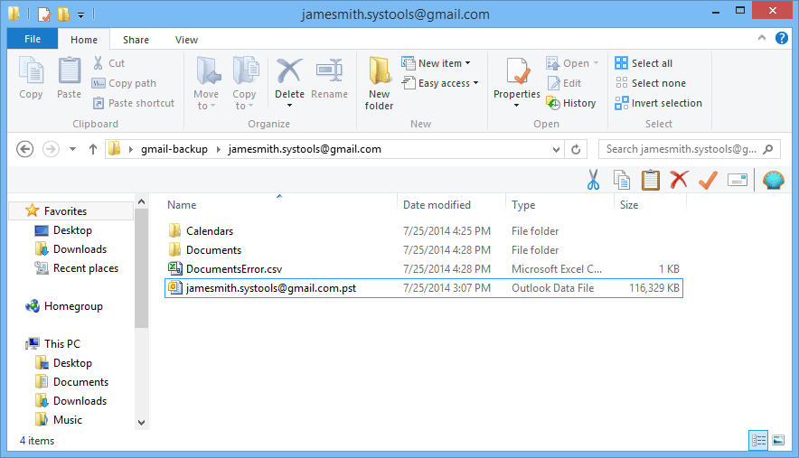Click Invert selection in the ribbon
The width and height of the screenshot is (799, 458).
[x=658, y=103]
